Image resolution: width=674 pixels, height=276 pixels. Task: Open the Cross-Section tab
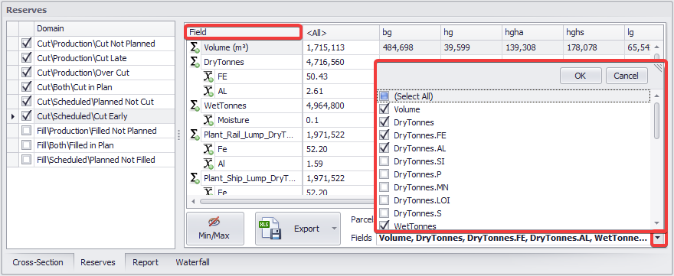point(38,262)
